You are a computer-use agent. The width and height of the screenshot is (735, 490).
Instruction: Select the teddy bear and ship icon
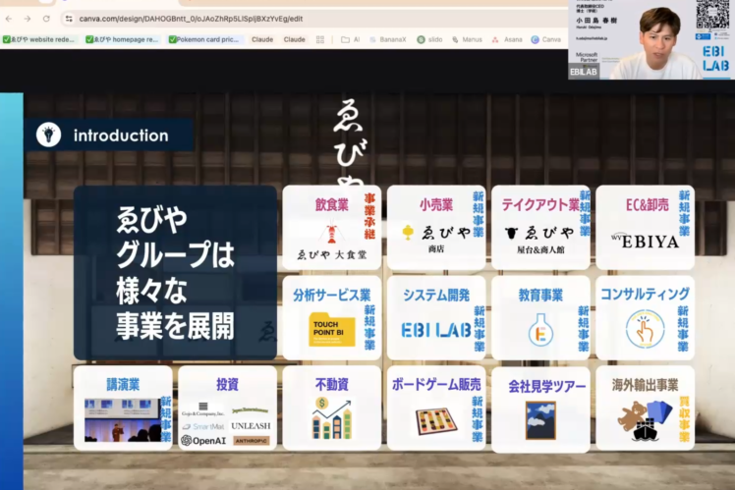[645, 420]
